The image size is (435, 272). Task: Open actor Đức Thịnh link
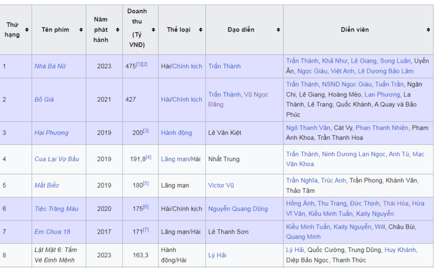(365, 204)
